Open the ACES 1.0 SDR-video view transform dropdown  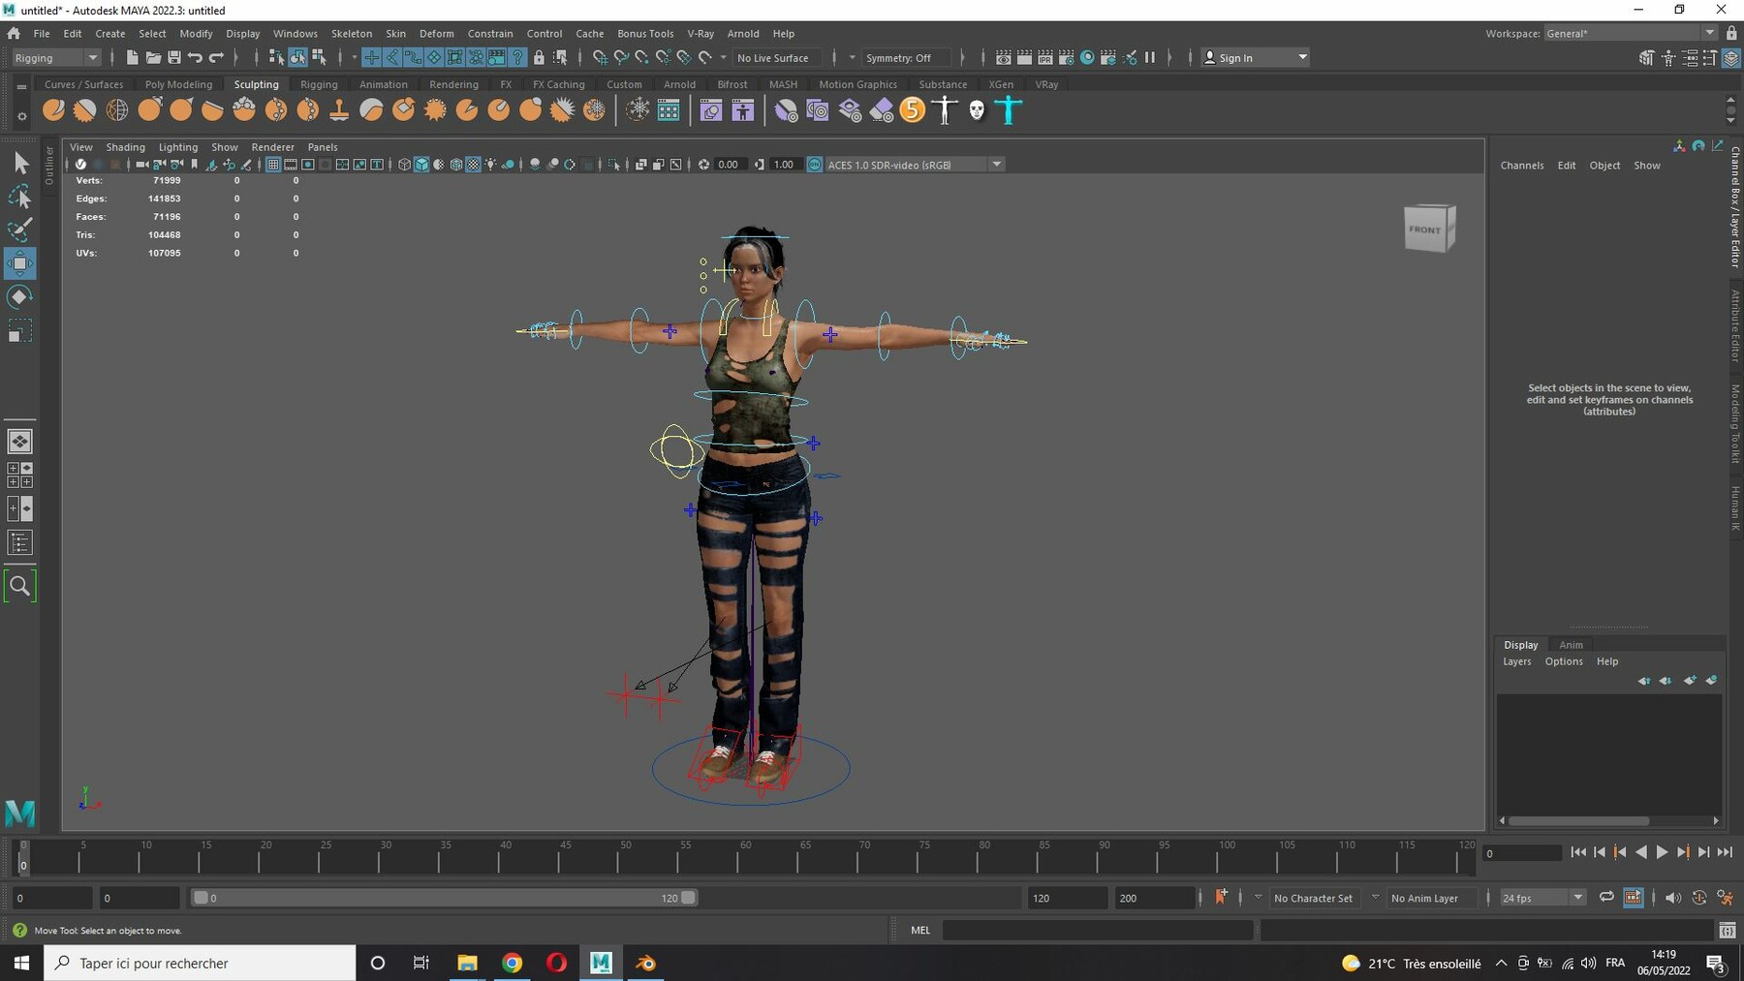(915, 165)
